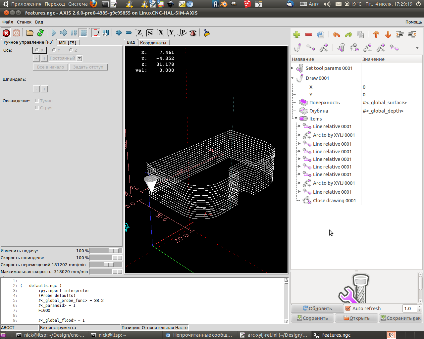
Task: Reload the current file with the green arrows
Action: click(40, 33)
